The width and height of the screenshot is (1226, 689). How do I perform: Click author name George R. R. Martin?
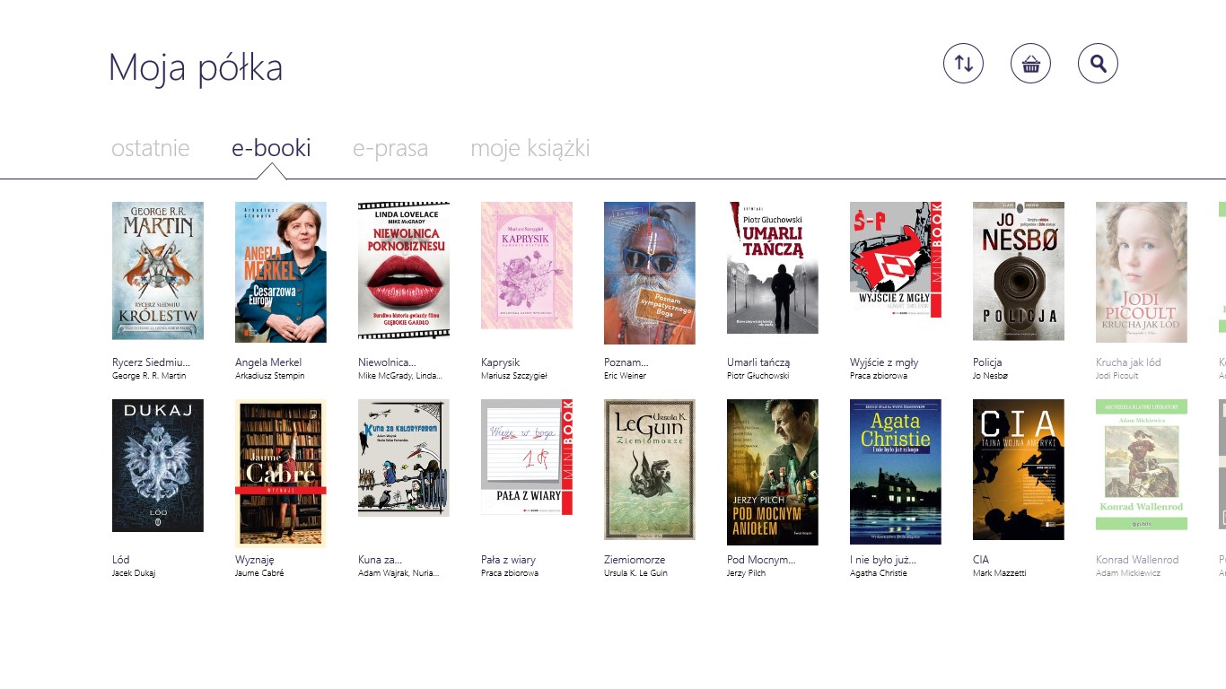[149, 376]
